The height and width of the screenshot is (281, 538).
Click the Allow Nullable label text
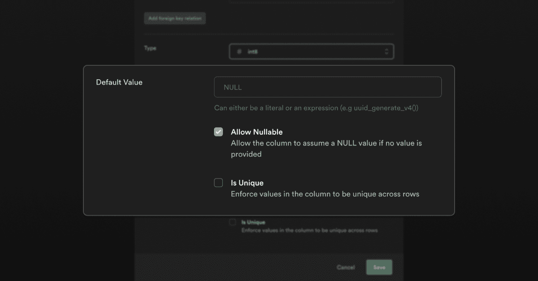(x=256, y=132)
